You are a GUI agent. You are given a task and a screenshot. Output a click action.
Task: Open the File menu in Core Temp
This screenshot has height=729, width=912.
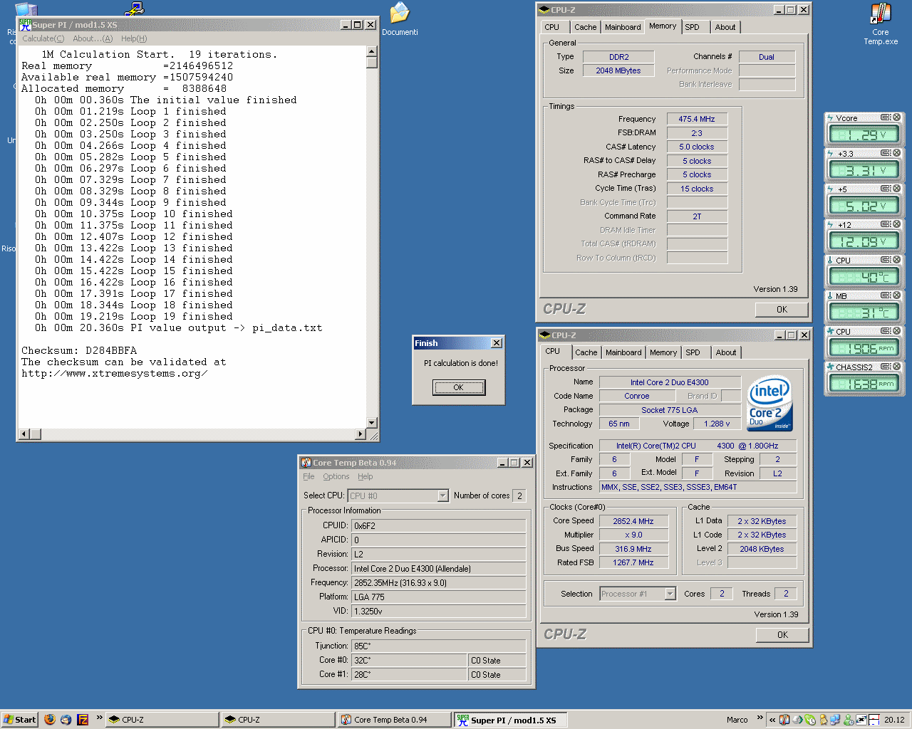tap(309, 476)
